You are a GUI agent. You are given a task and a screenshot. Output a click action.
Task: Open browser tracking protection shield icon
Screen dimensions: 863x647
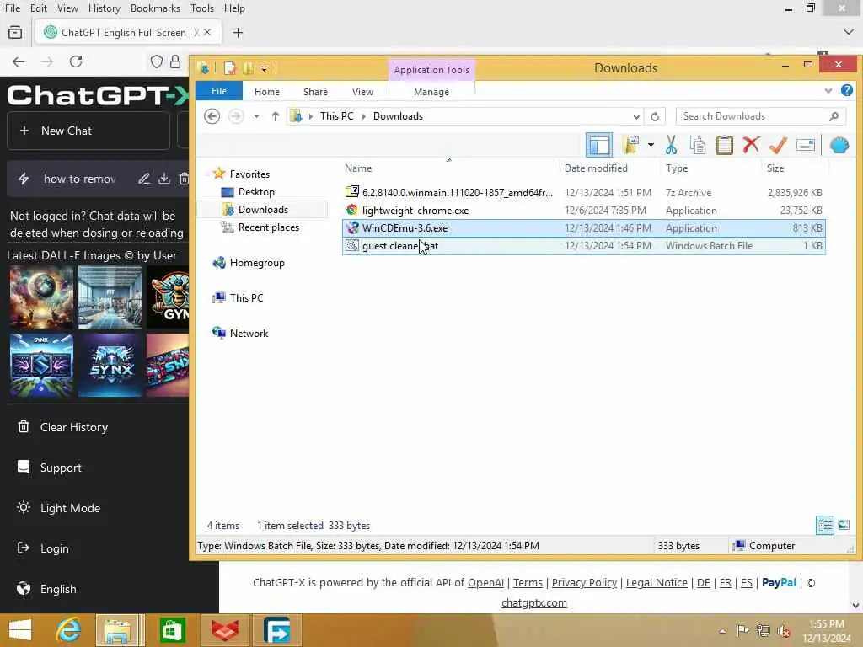point(156,61)
